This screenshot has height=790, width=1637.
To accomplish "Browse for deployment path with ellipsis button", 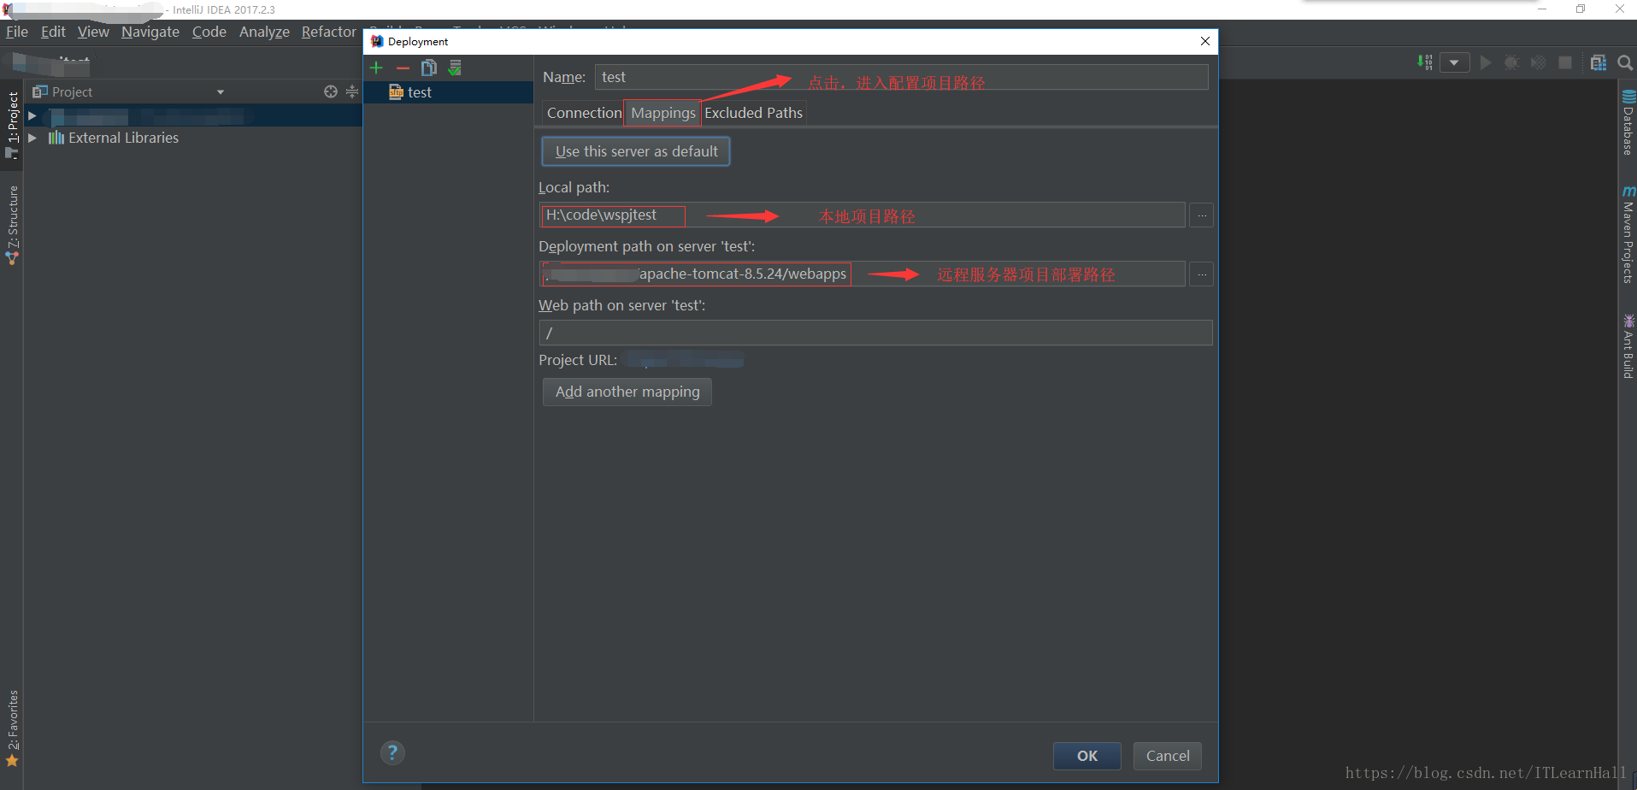I will click(x=1202, y=274).
